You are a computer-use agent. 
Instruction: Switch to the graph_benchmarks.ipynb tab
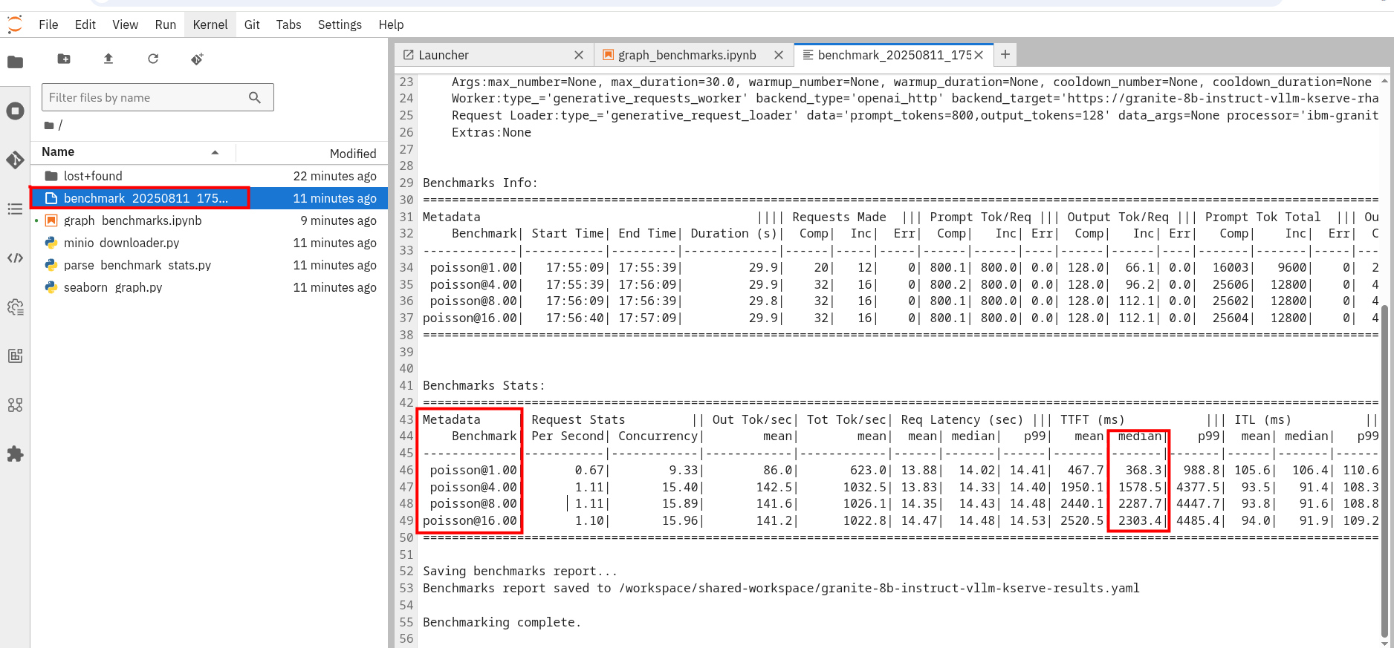tap(687, 55)
